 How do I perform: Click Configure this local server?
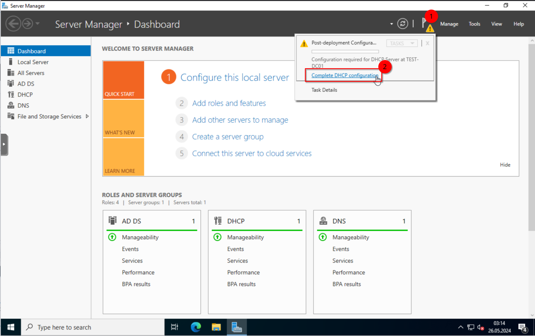point(235,77)
